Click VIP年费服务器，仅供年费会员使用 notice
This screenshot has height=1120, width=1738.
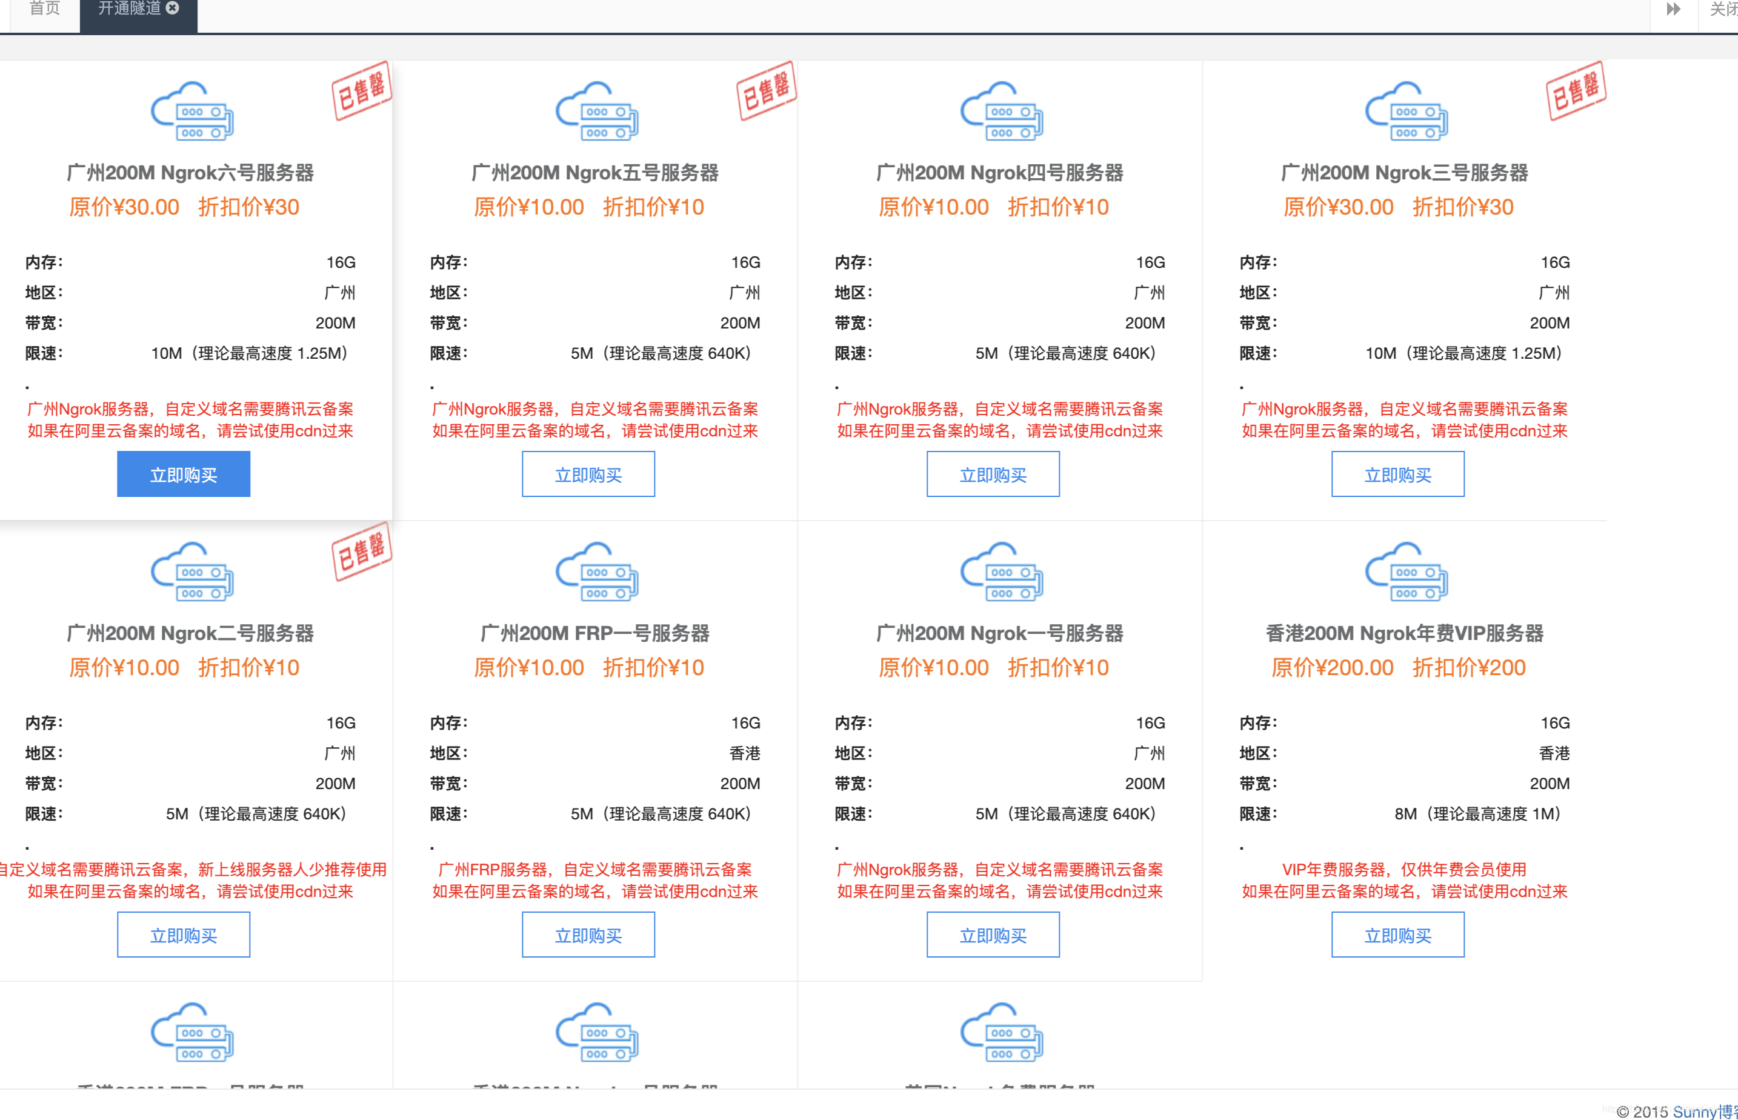[1404, 869]
